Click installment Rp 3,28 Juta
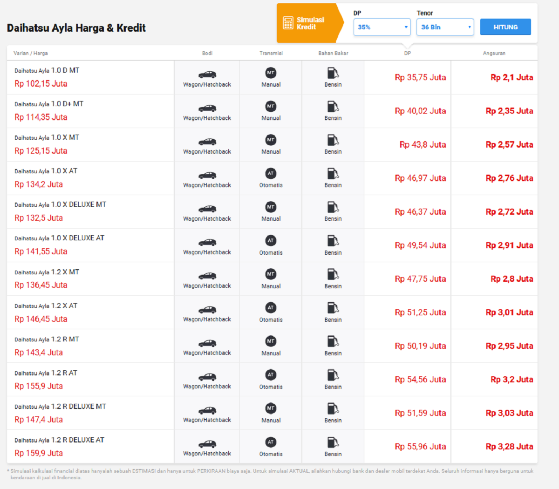 [x=510, y=447]
